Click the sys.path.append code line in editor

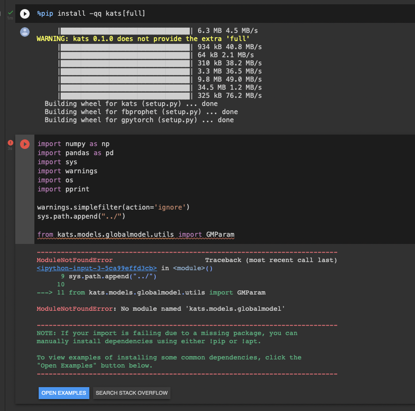click(x=81, y=216)
